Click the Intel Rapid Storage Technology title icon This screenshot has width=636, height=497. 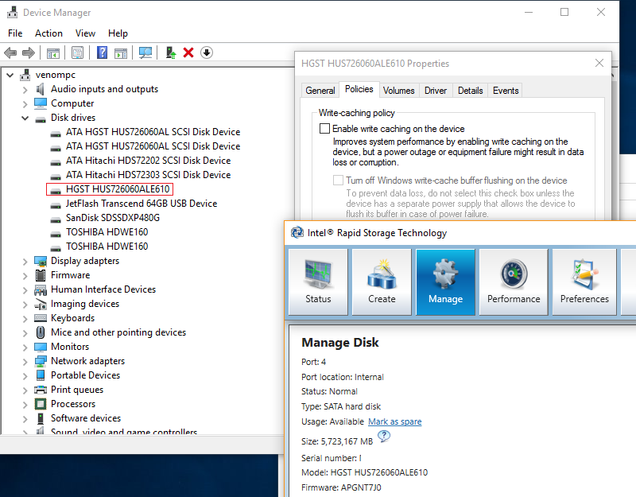coord(297,232)
